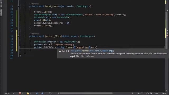Click the SqlDataAdapter dtap type name
Image resolution: width=169 pixels, height=95 pixels.
pos(43,15)
